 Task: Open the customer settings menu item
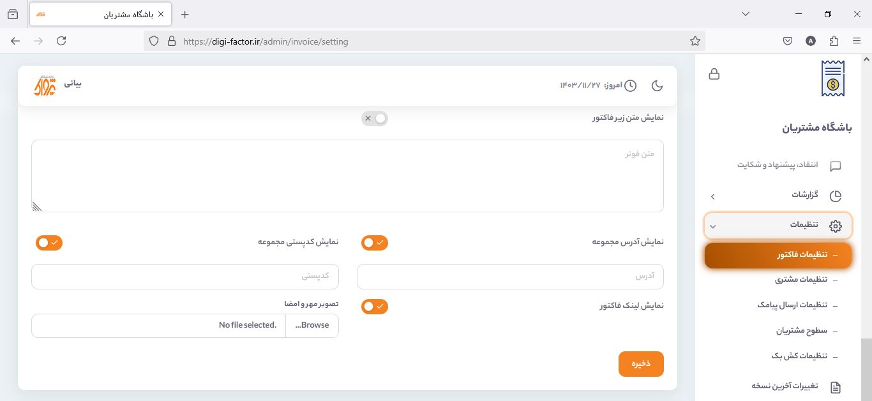tap(801, 280)
